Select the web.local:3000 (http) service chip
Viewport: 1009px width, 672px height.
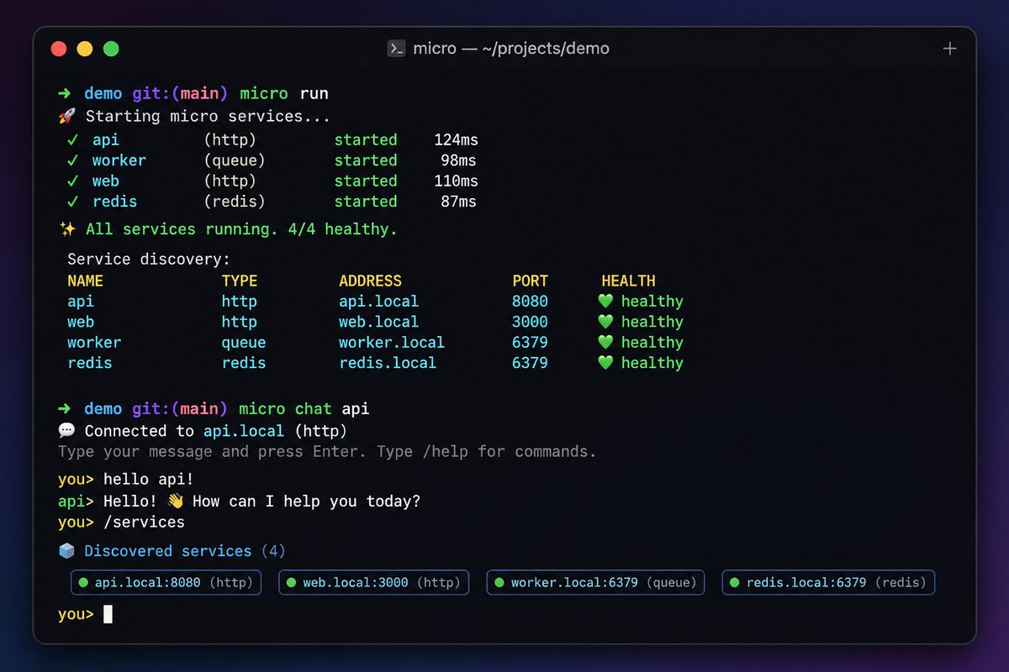point(374,582)
